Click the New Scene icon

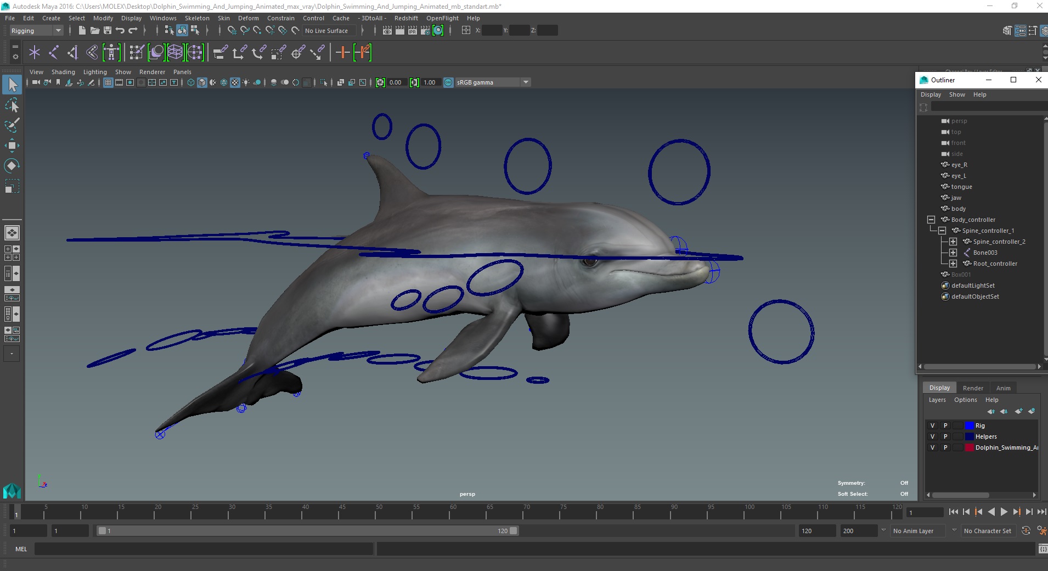click(82, 31)
